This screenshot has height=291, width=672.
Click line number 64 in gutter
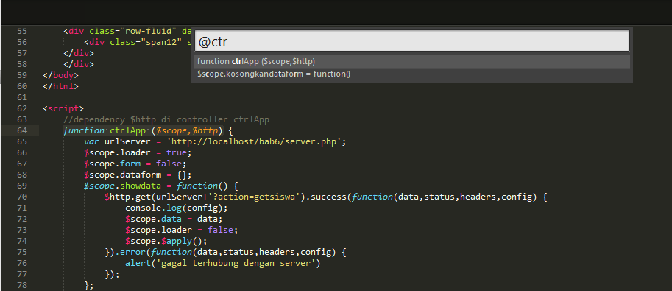tap(22, 130)
